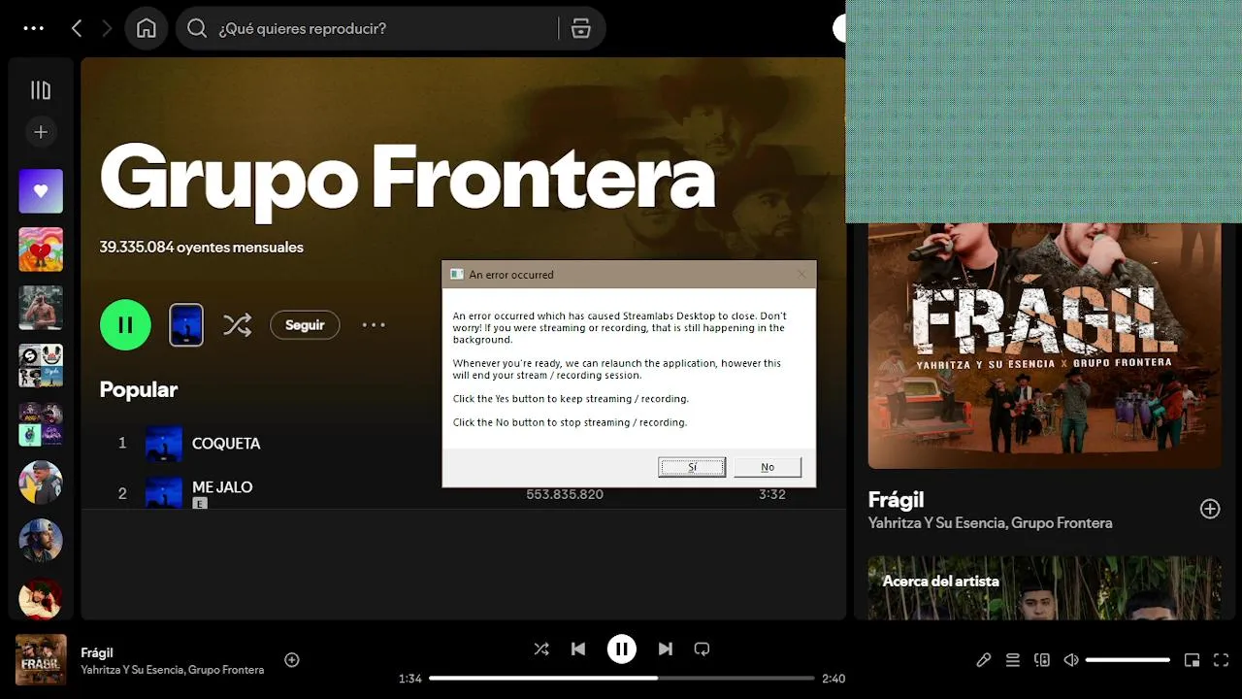The image size is (1242, 699).
Task: Open Frágil title link in right panel
Action: pos(896,500)
